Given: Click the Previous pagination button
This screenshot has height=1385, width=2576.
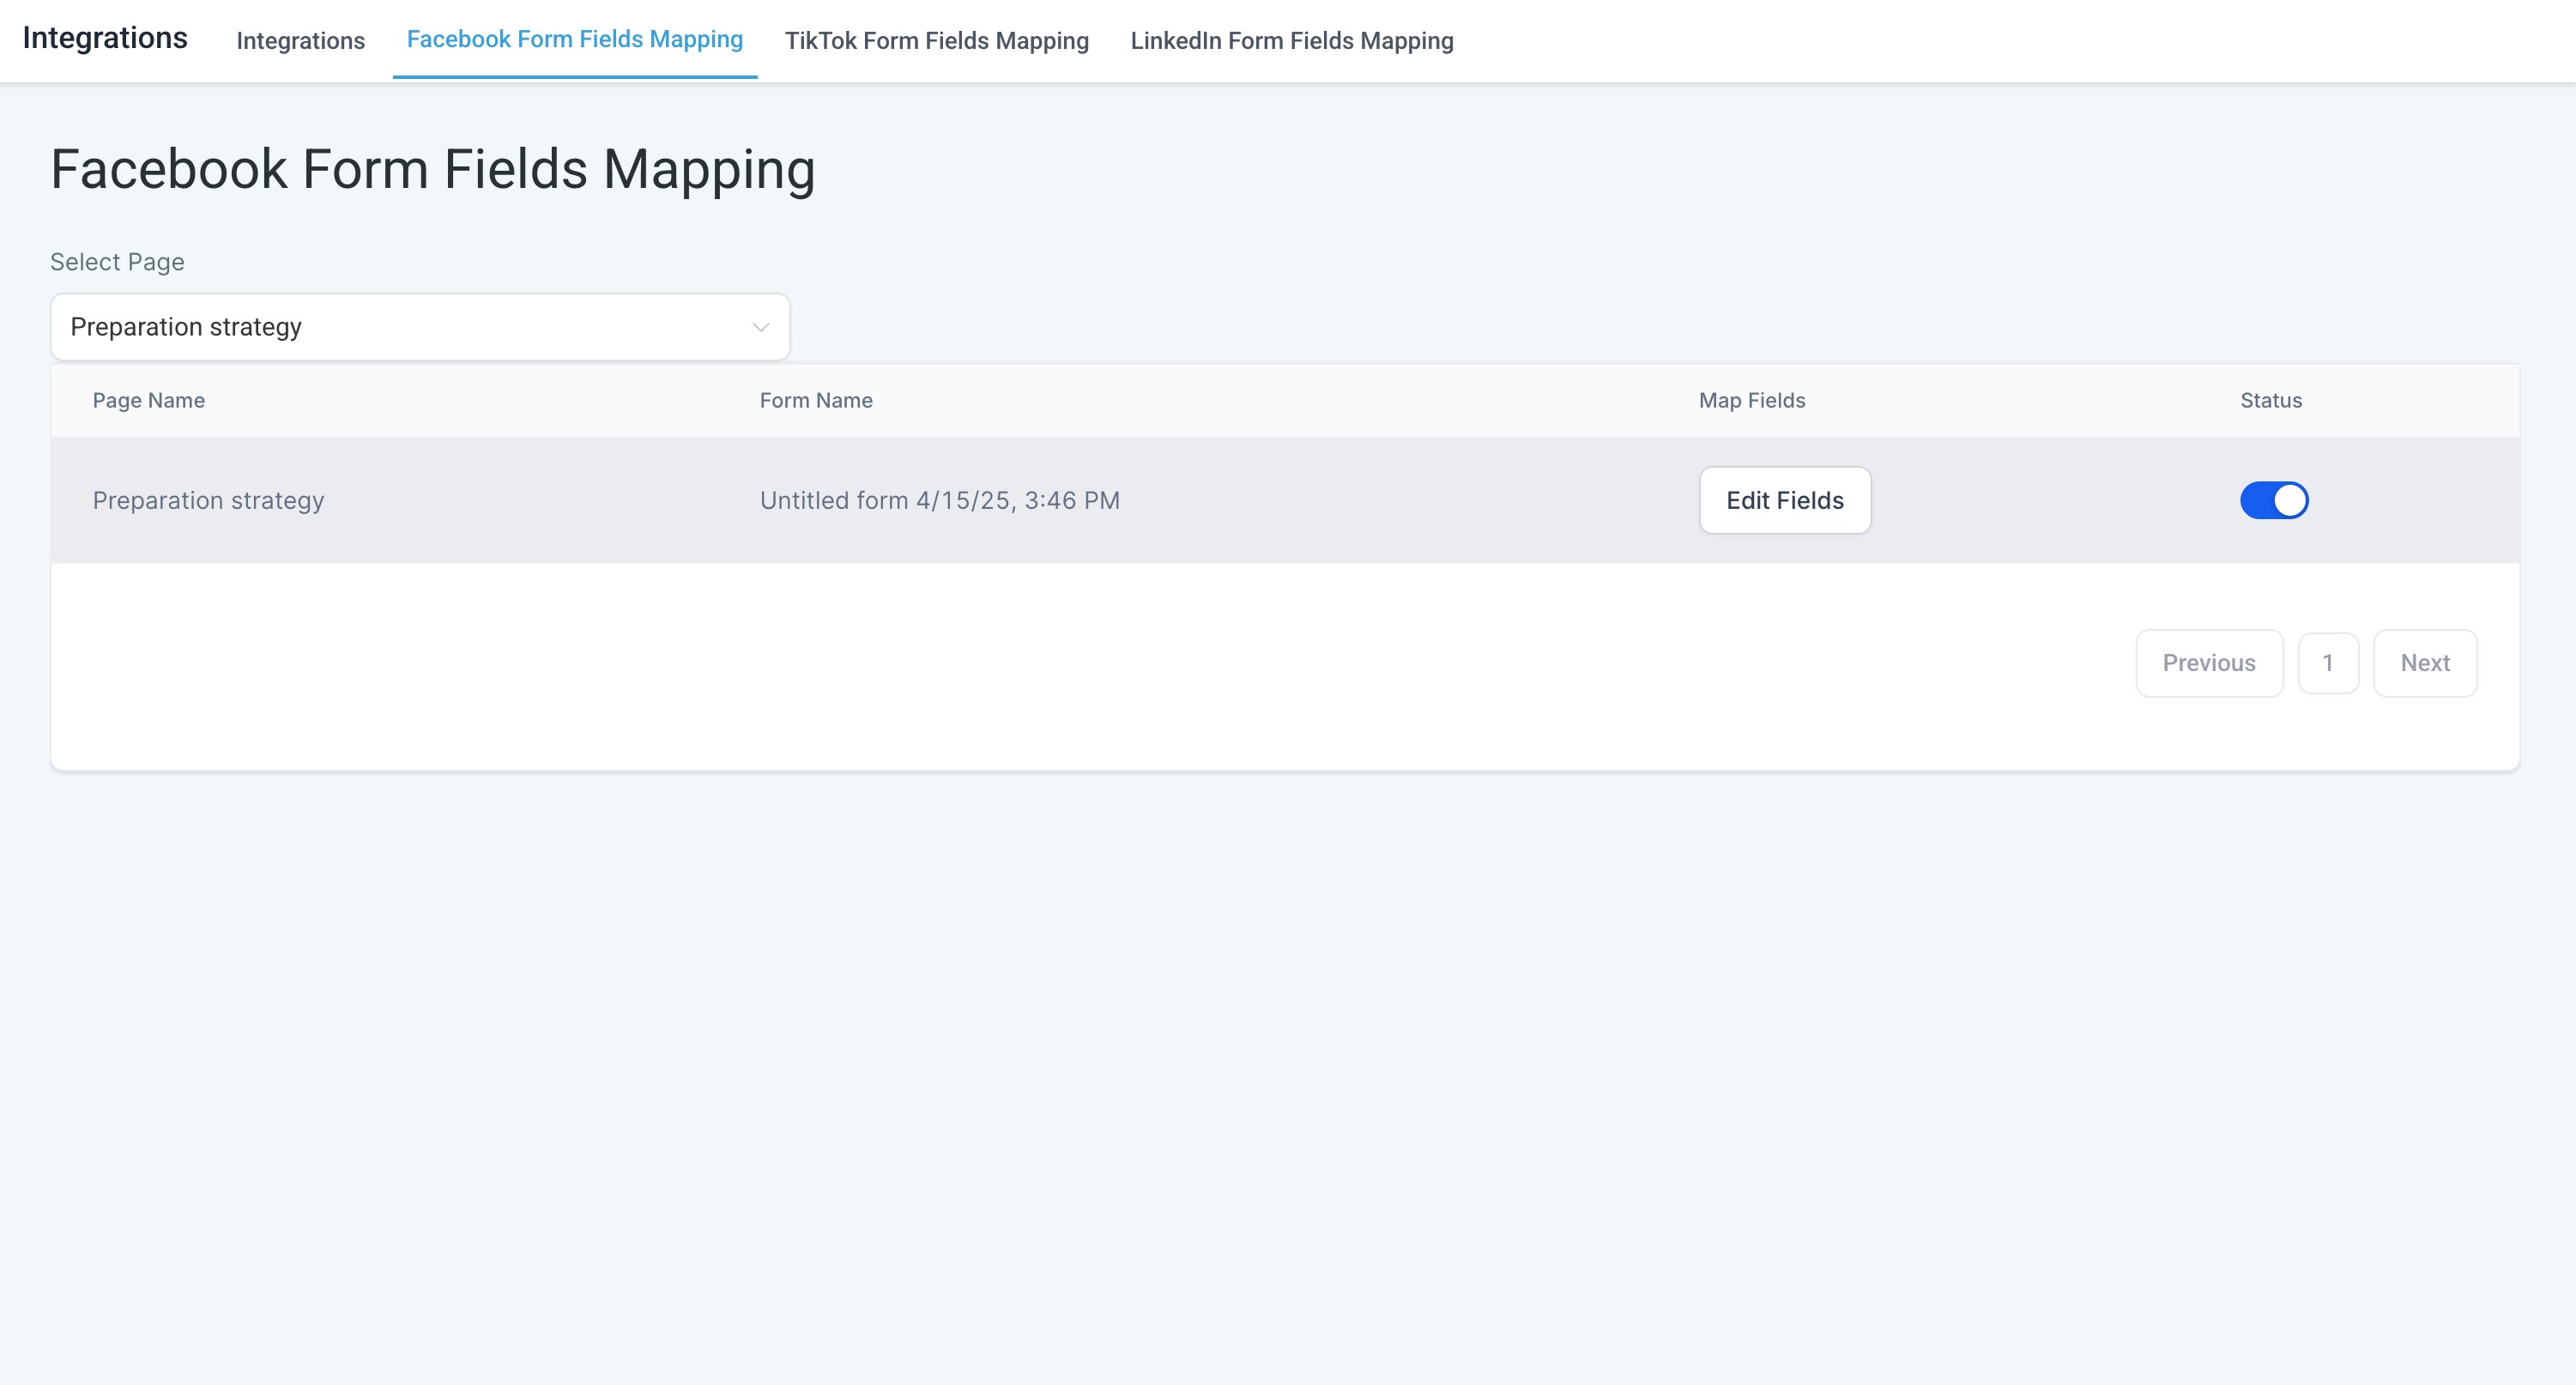Looking at the screenshot, I should click(x=2208, y=663).
